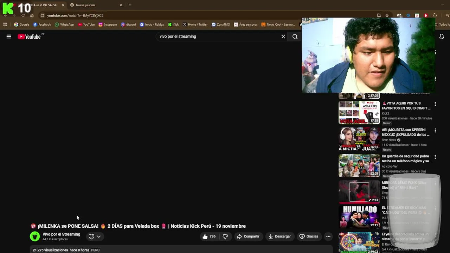Click the 21.275 visualizaciones text in description
This screenshot has height=253, width=450.
coord(50,250)
